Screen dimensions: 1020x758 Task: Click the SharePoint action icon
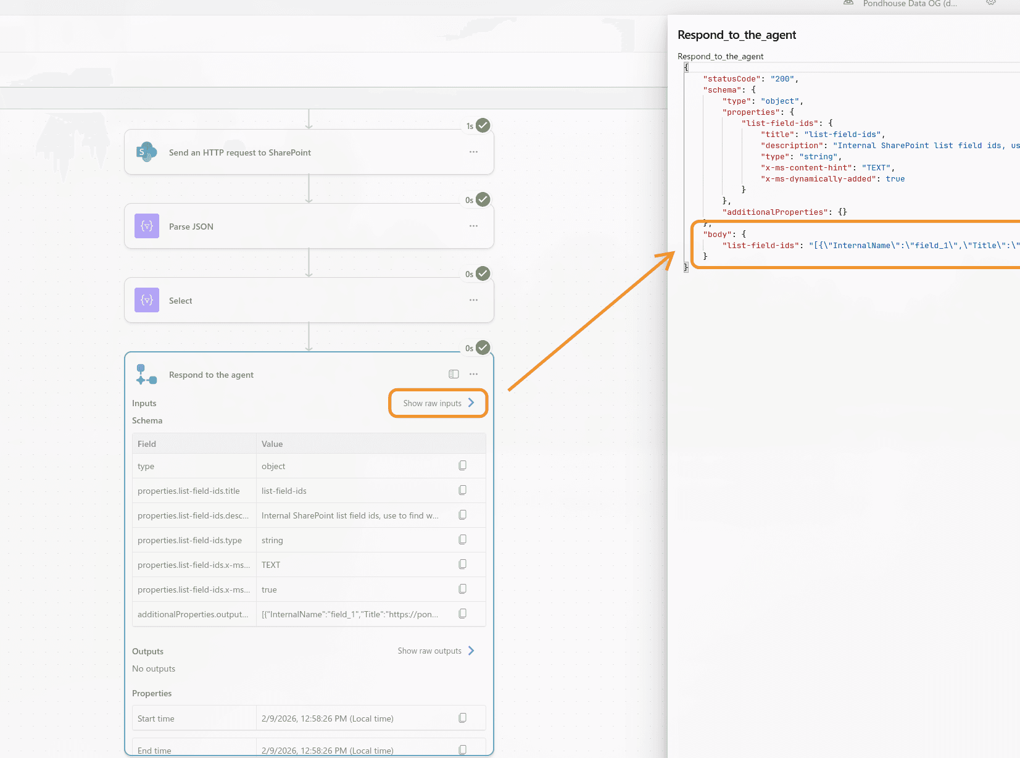click(147, 152)
